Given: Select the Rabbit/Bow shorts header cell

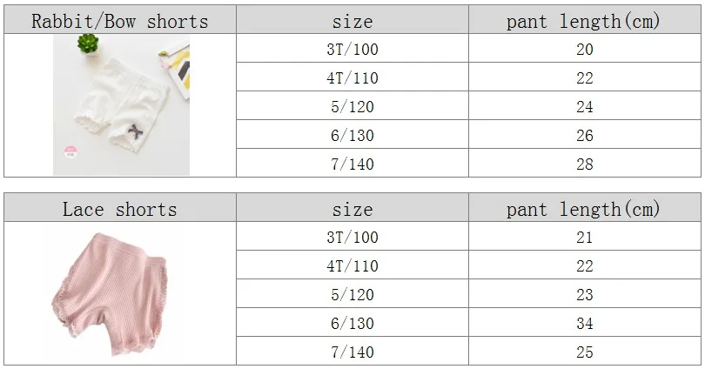Looking at the screenshot, I should [x=120, y=20].
